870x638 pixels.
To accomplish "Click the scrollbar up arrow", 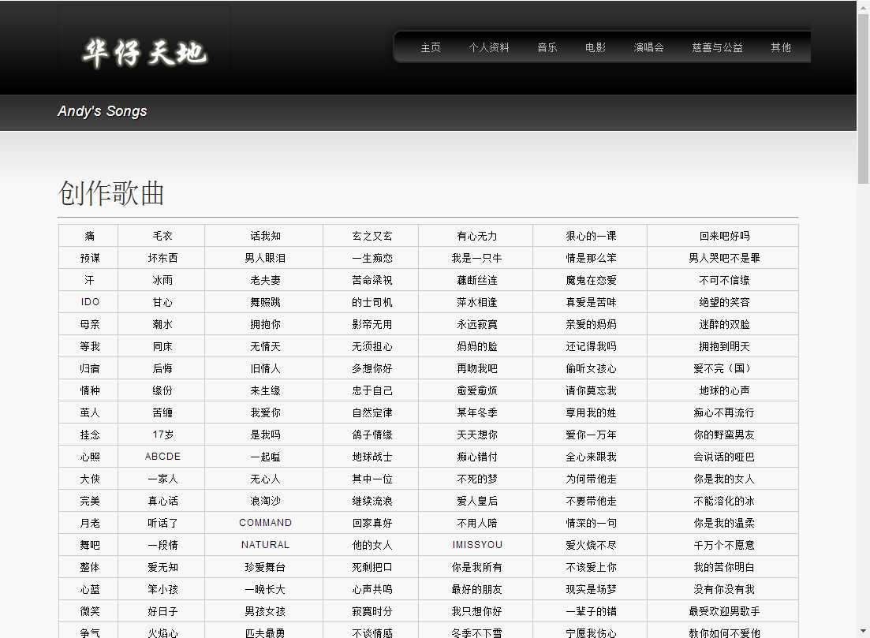I will (x=863, y=6).
